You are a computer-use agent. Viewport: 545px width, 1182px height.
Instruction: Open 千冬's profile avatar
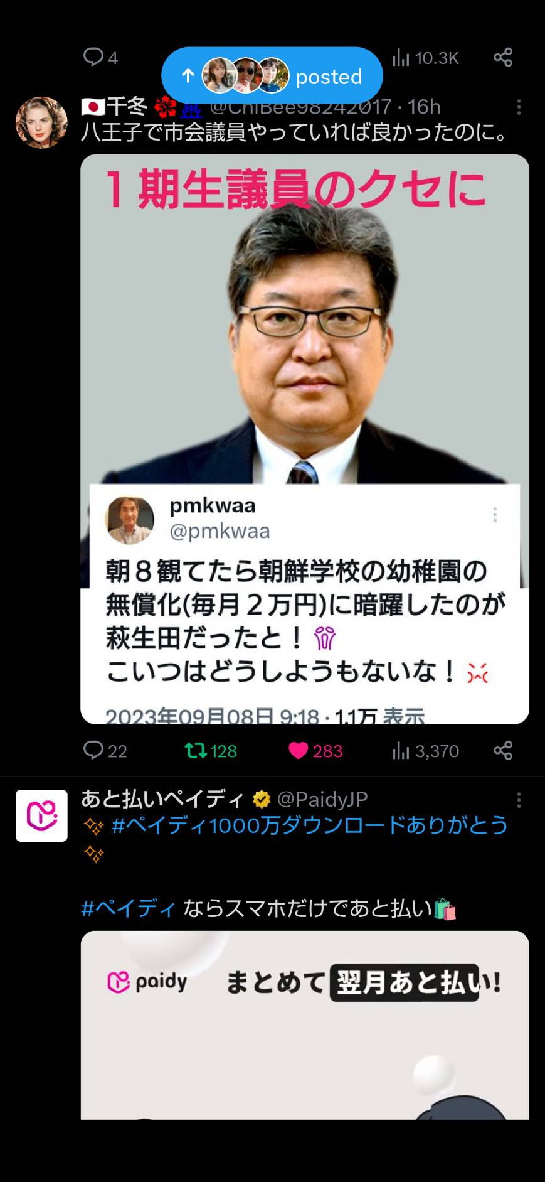[x=41, y=122]
